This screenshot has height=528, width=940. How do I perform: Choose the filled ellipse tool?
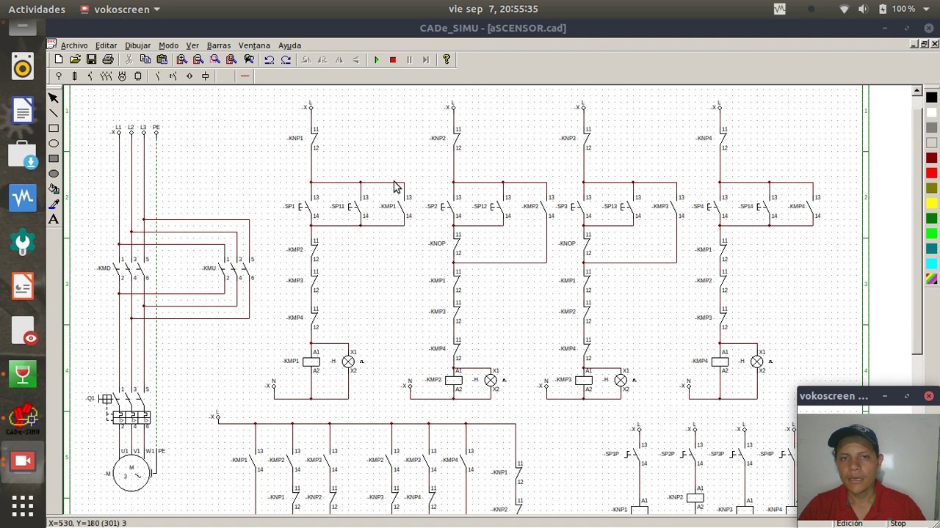[54, 174]
